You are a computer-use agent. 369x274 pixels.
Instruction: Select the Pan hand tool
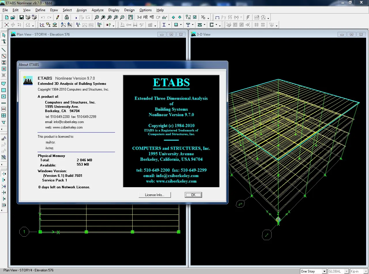[131, 17]
